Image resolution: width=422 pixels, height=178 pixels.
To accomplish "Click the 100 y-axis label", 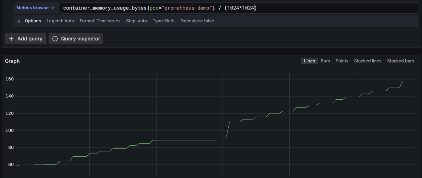I will point(10,130).
